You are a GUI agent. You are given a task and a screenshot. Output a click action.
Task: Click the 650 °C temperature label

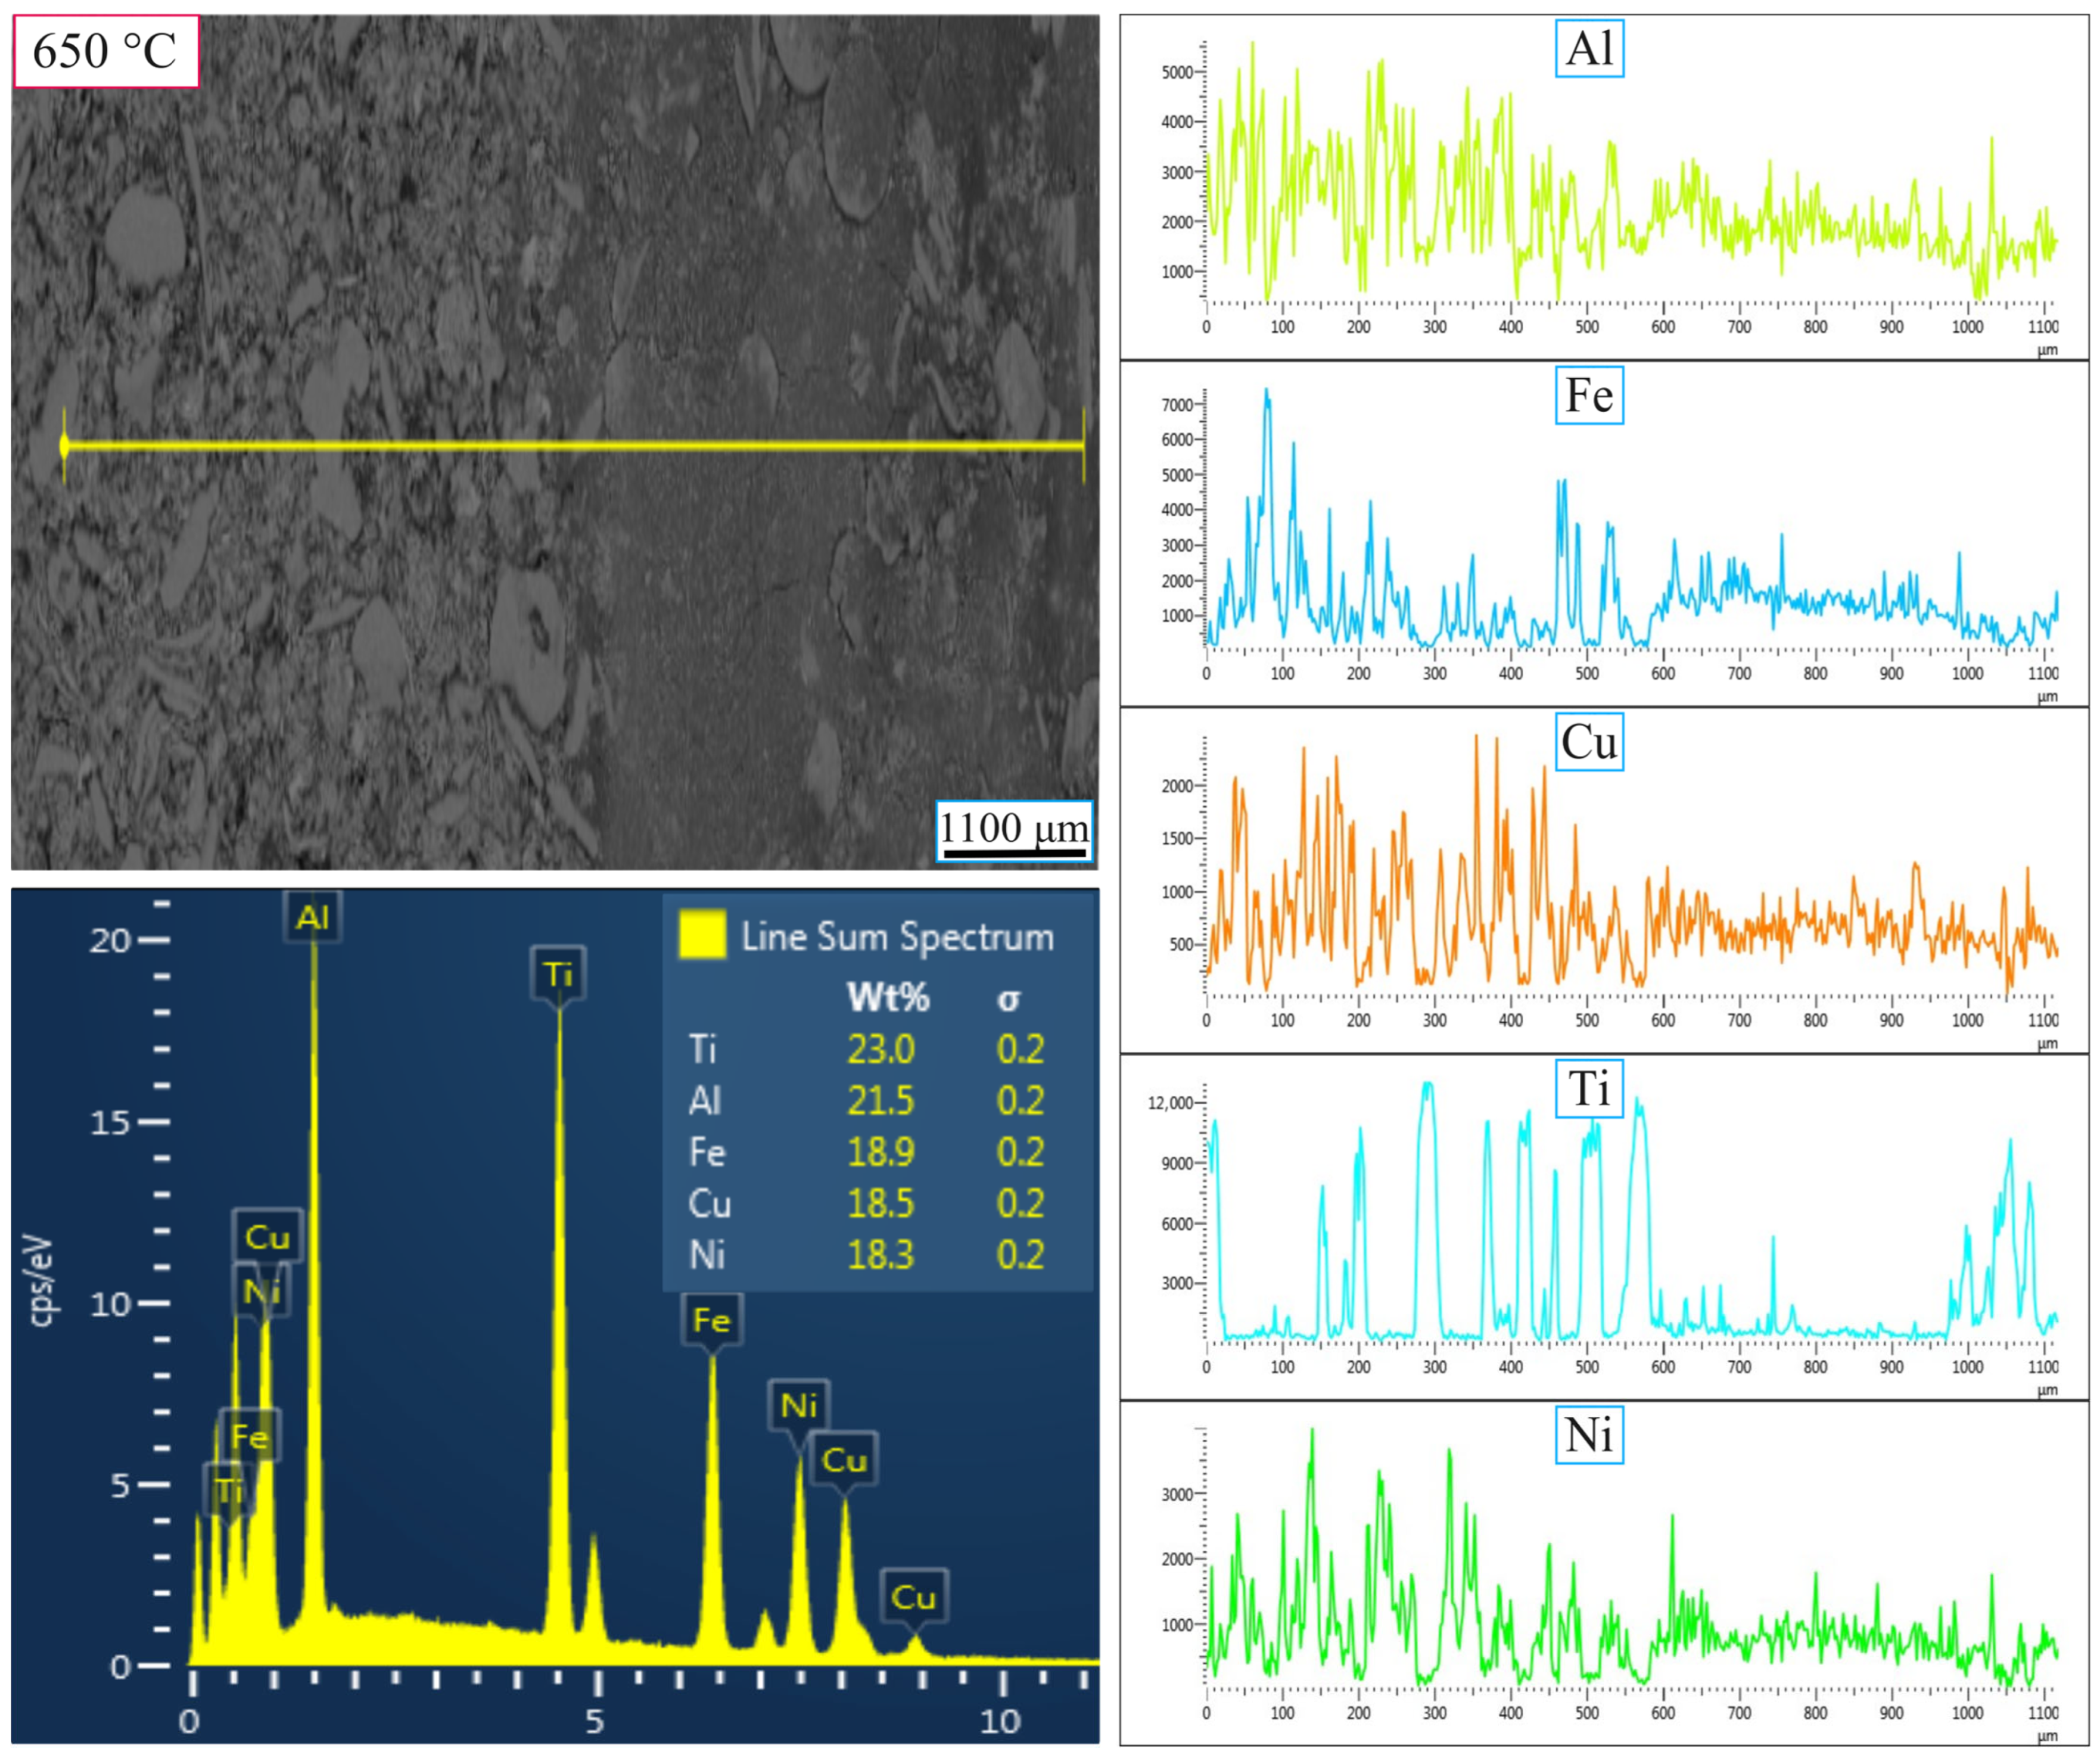(x=105, y=51)
